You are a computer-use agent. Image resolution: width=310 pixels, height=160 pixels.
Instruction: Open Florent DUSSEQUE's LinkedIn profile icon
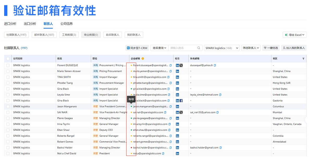tap(177, 65)
